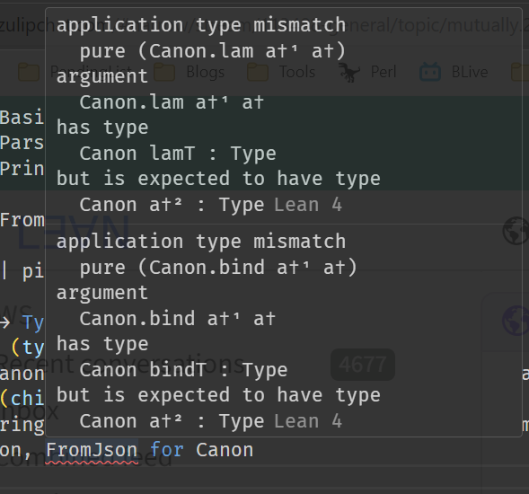Viewport: 529px width, 494px height.
Task: Click the Perl dinosaur bookmark icon
Action: 348,72
